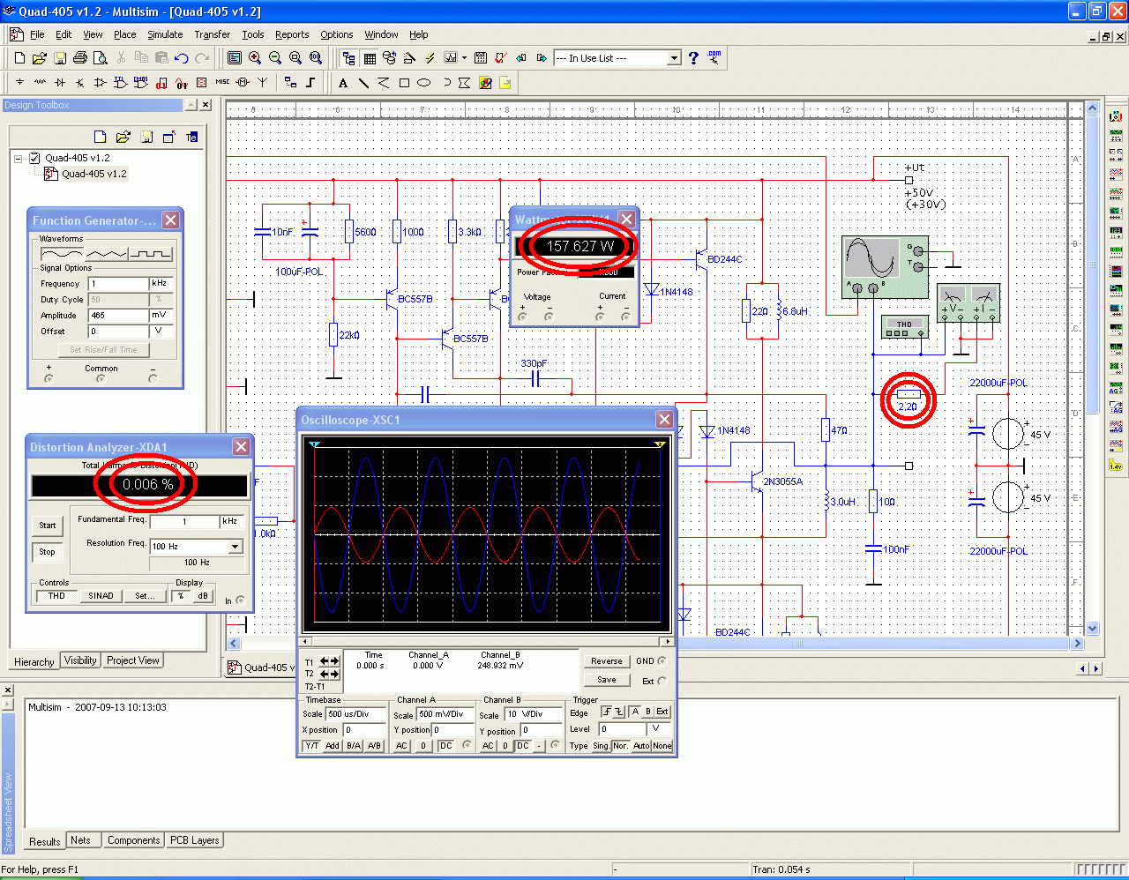This screenshot has height=880, width=1129.
Task: Click the Zoom In magnifier icon
Action: click(255, 58)
